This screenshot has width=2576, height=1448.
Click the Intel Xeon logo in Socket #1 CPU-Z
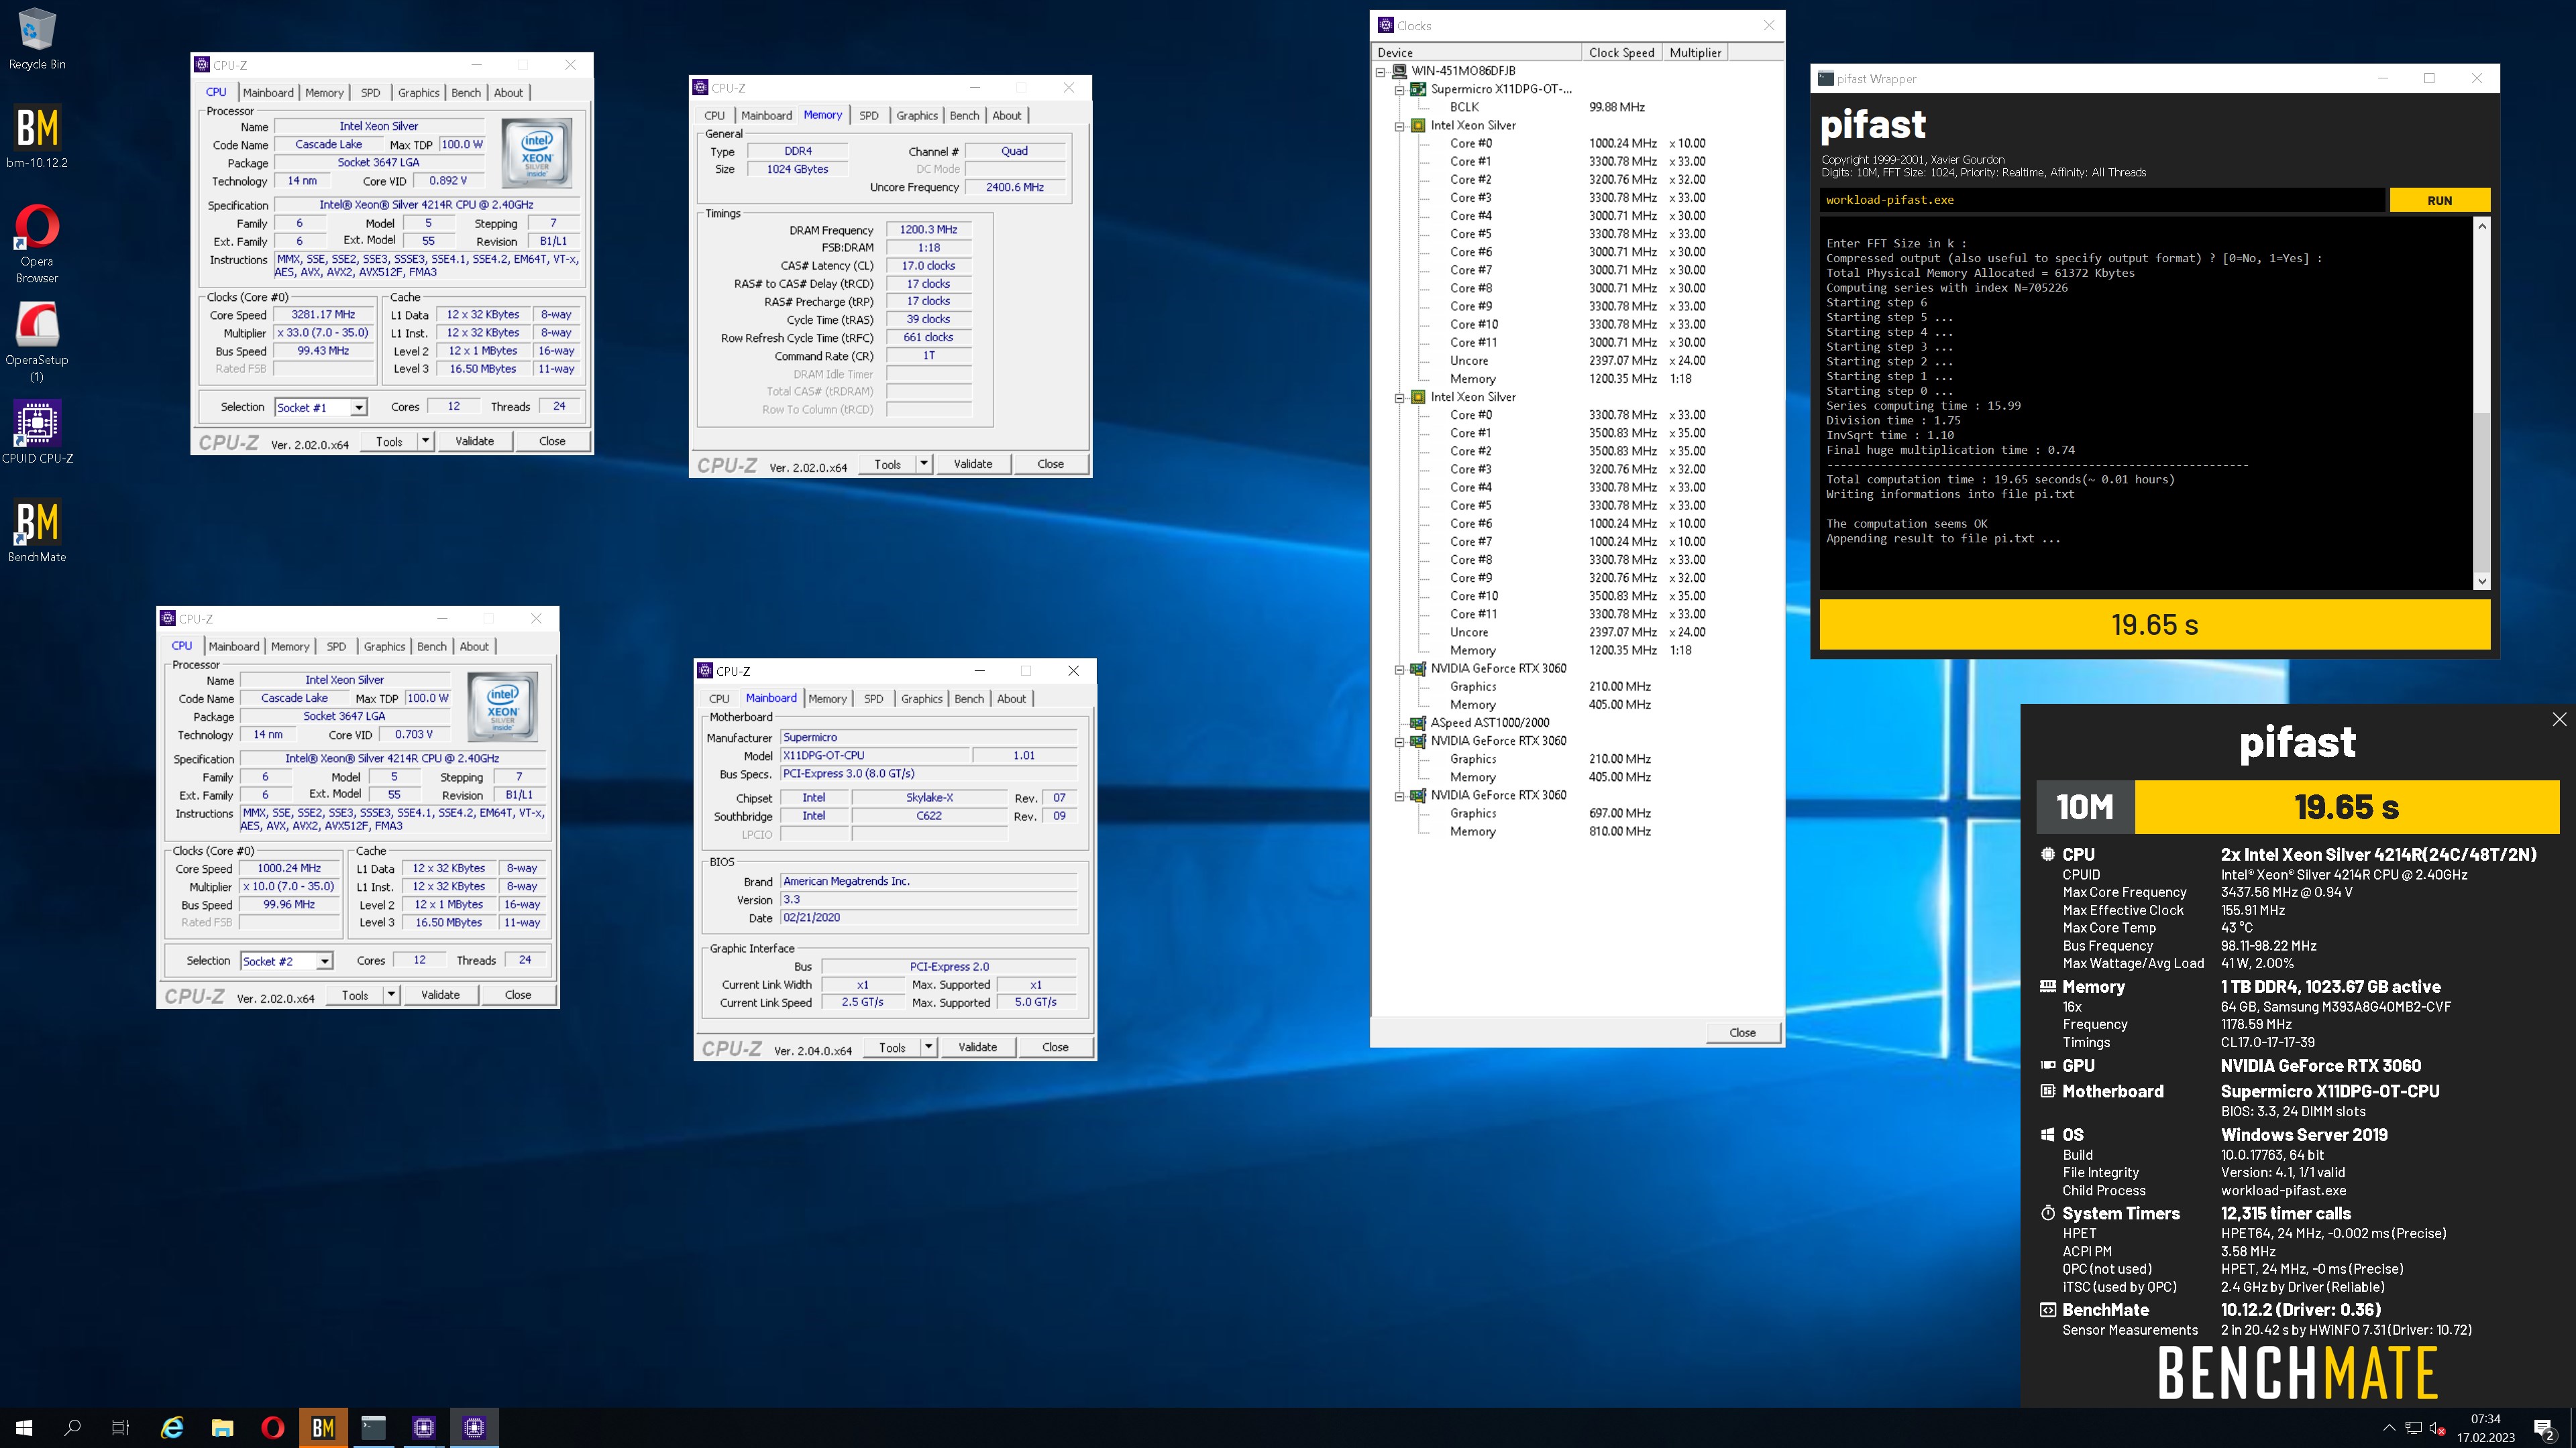click(537, 153)
